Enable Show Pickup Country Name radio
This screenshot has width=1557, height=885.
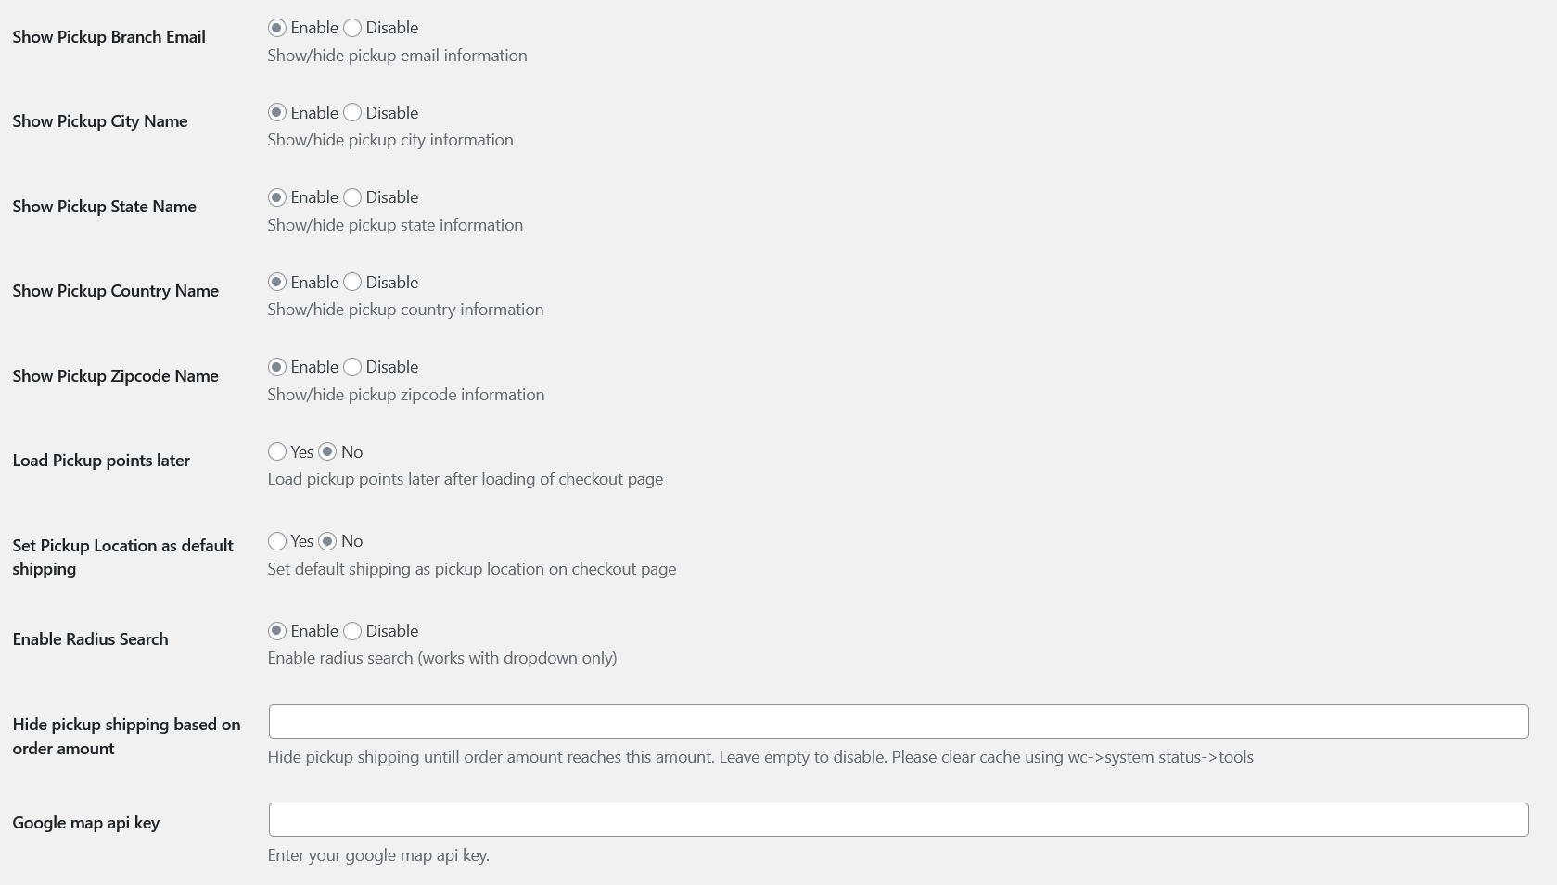coord(276,283)
